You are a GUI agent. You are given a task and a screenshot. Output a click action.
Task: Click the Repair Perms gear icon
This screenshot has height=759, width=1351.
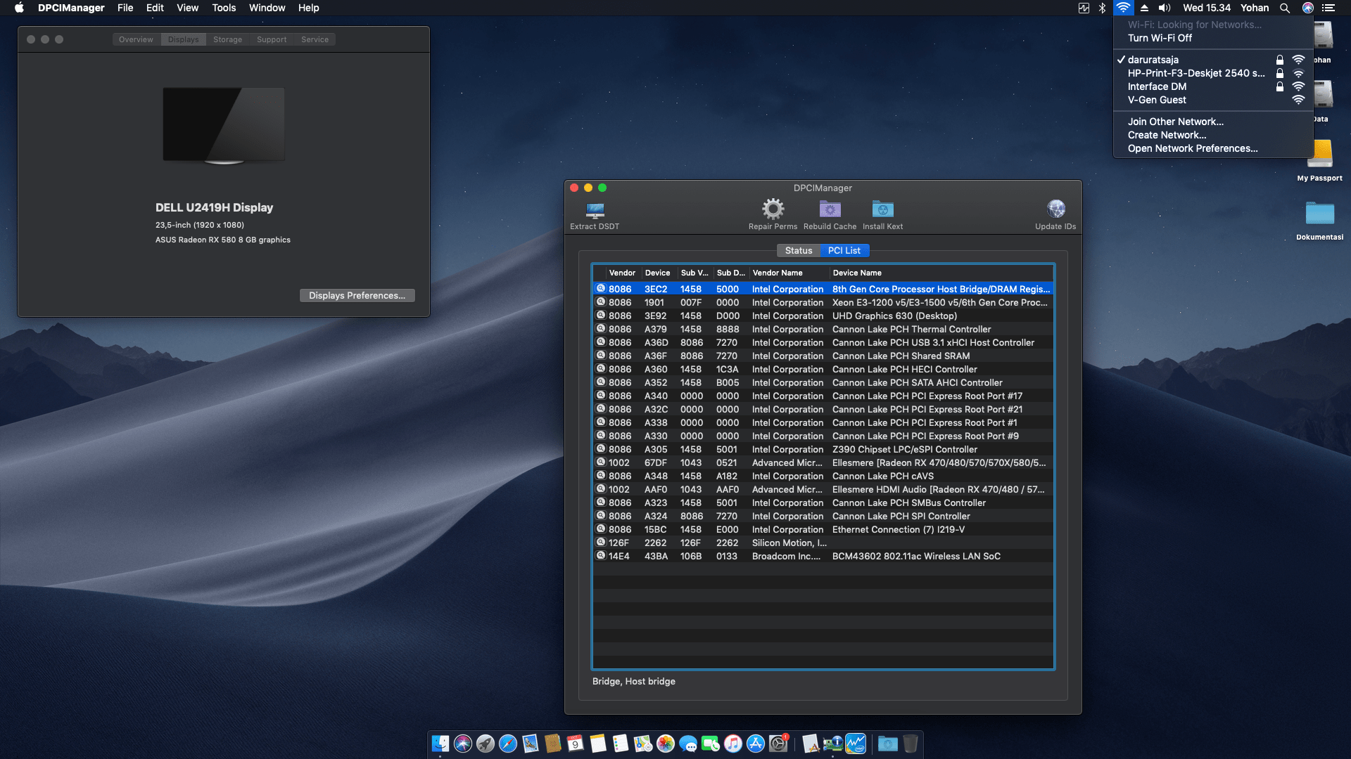point(773,209)
